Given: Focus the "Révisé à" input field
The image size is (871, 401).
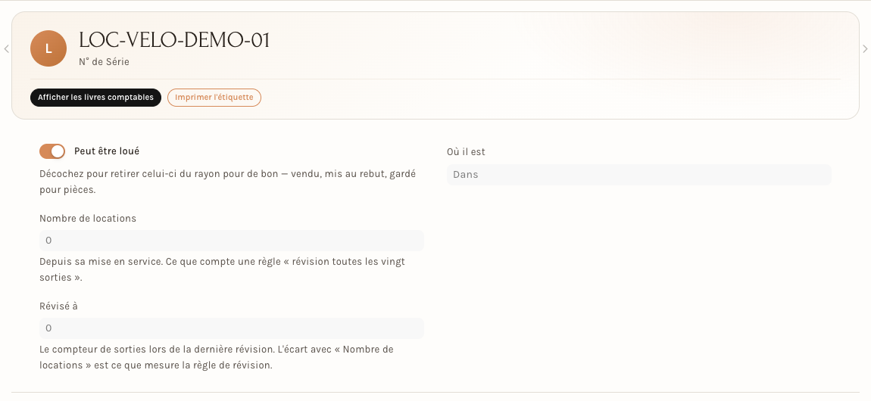Looking at the screenshot, I should 232,328.
